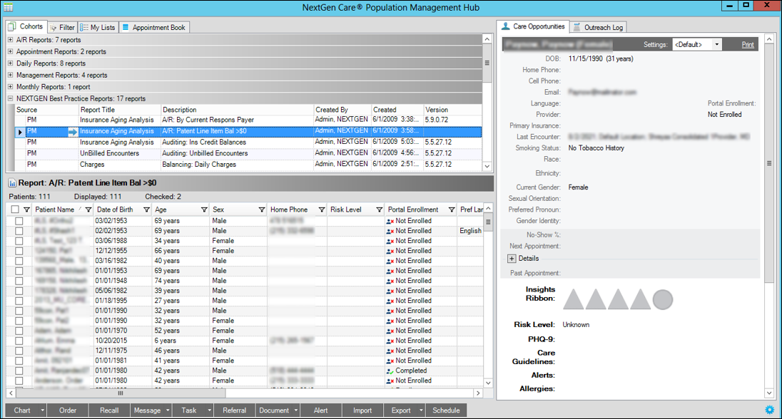Click the filter icon on Patient Name column
The width and height of the screenshot is (782, 419).
click(88, 209)
